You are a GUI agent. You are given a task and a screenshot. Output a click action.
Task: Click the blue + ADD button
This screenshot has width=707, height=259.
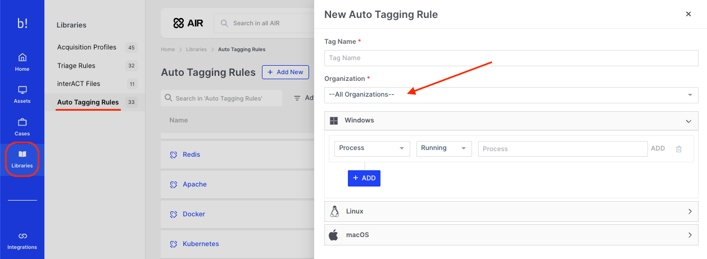[x=364, y=178]
